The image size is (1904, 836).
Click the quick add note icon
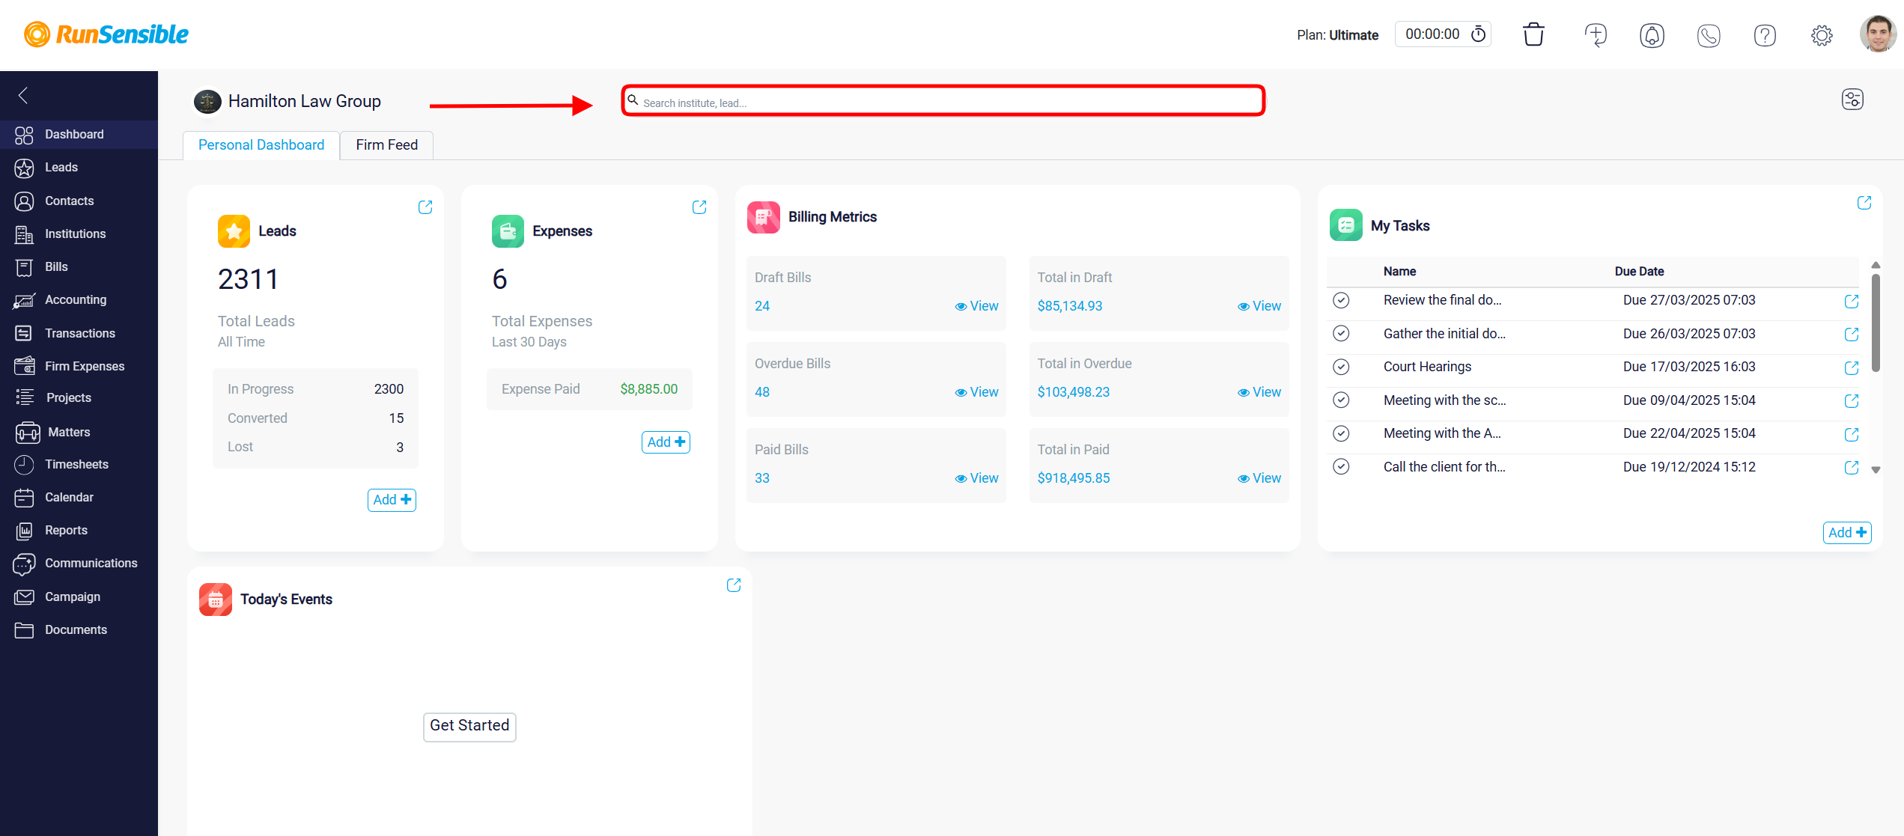click(x=1596, y=34)
